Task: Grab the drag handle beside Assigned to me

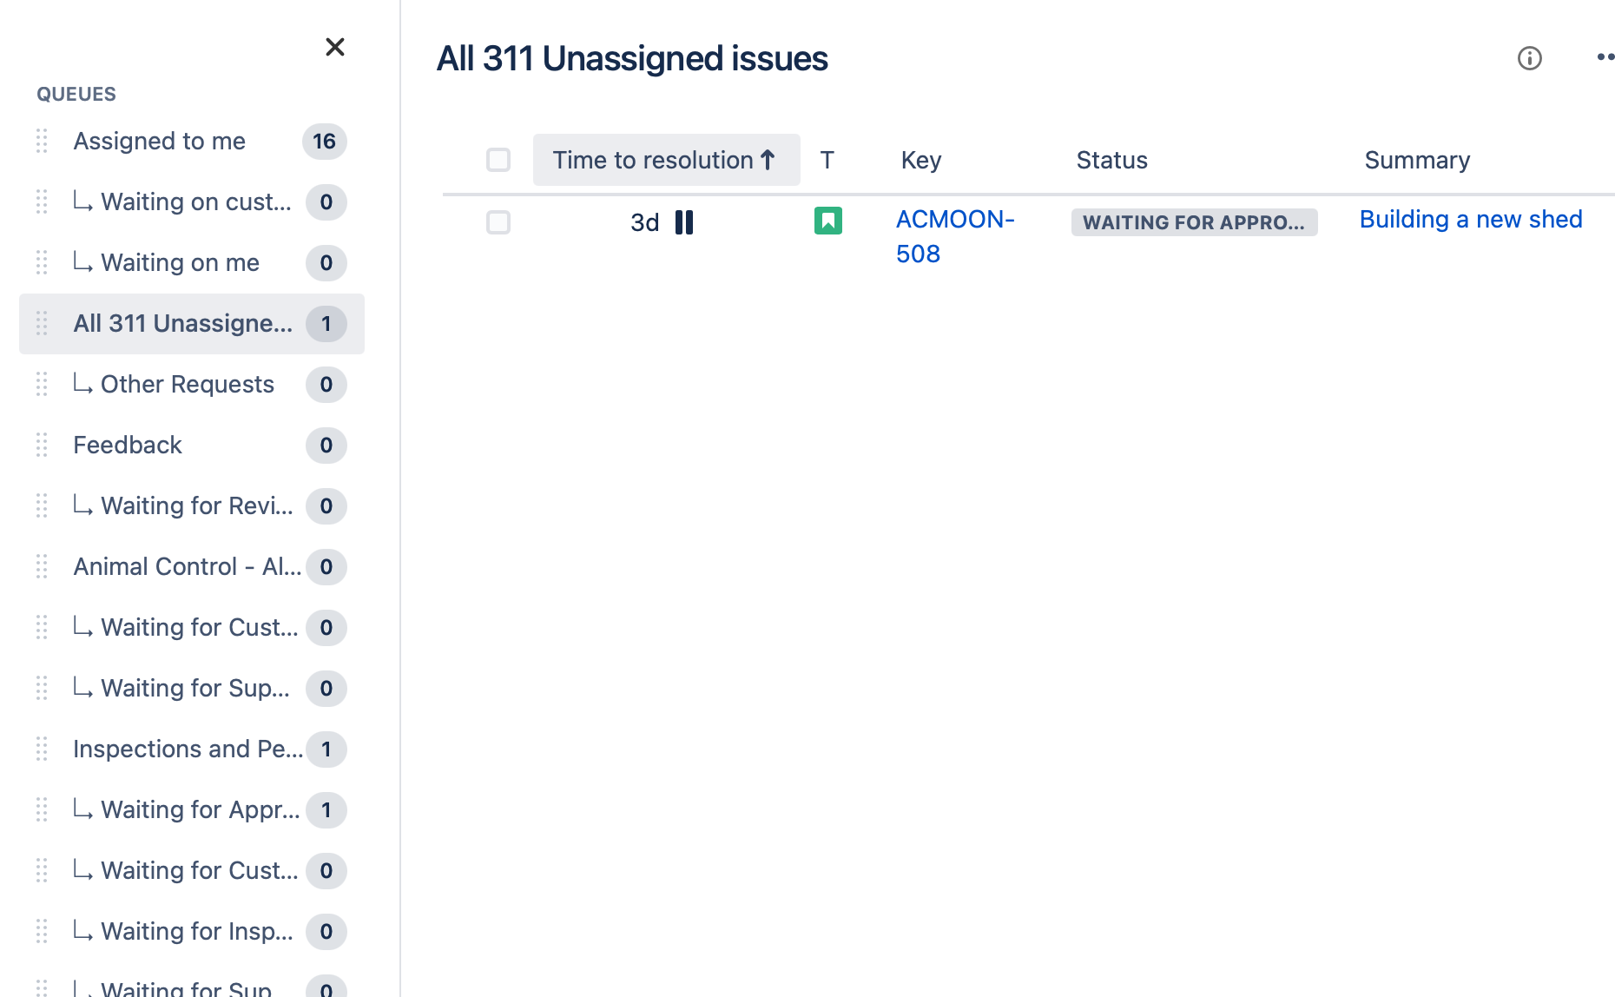Action: tap(42, 142)
